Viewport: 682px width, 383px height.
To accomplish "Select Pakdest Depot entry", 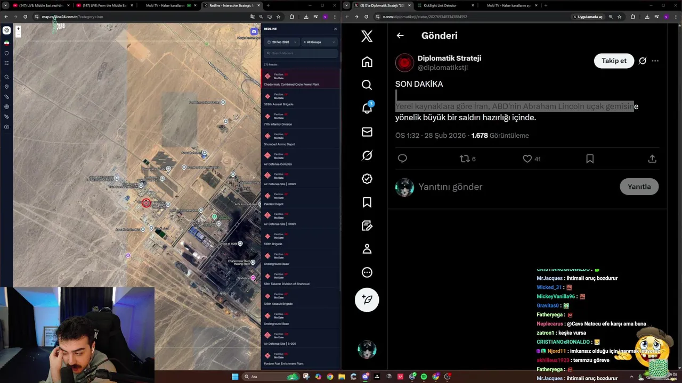I will 301,199.
